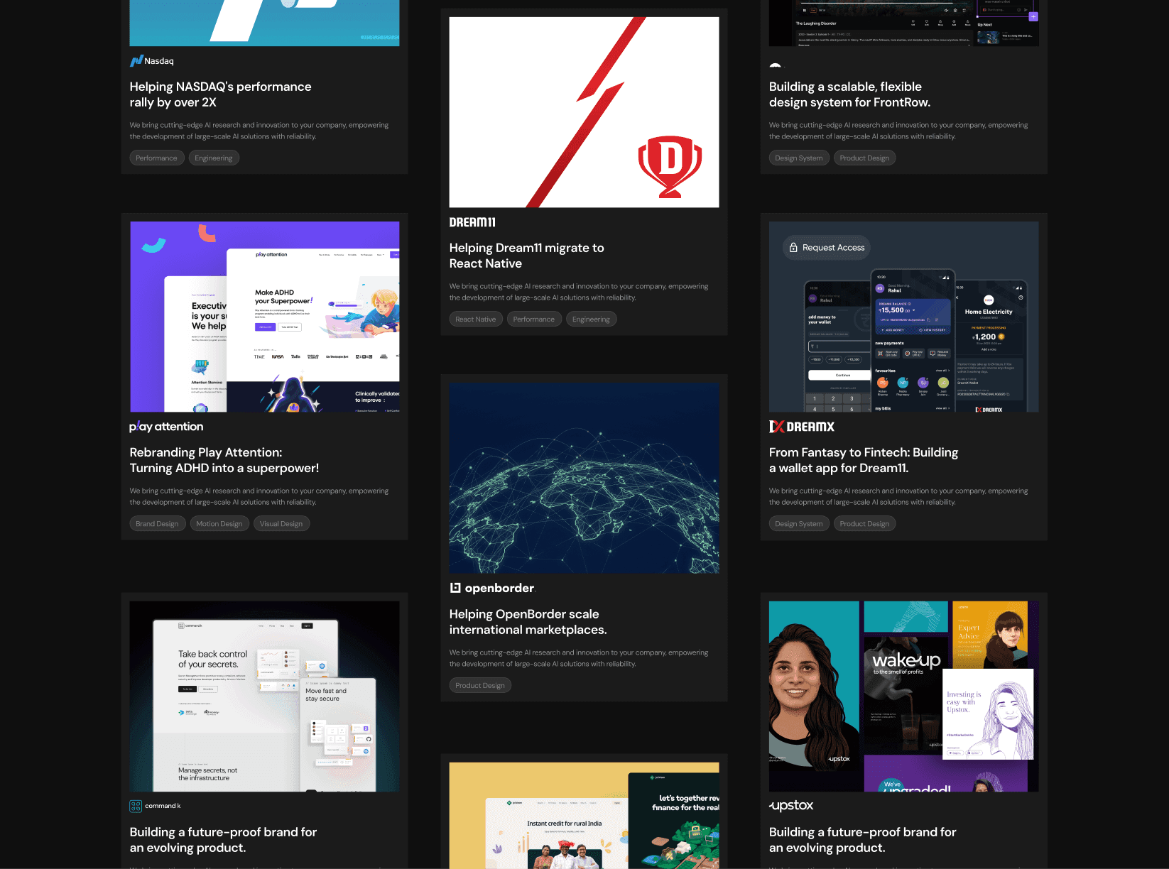Open 'Building a scalable, flexible design system' article
This screenshot has height=869, width=1169.
pyautogui.click(x=849, y=94)
